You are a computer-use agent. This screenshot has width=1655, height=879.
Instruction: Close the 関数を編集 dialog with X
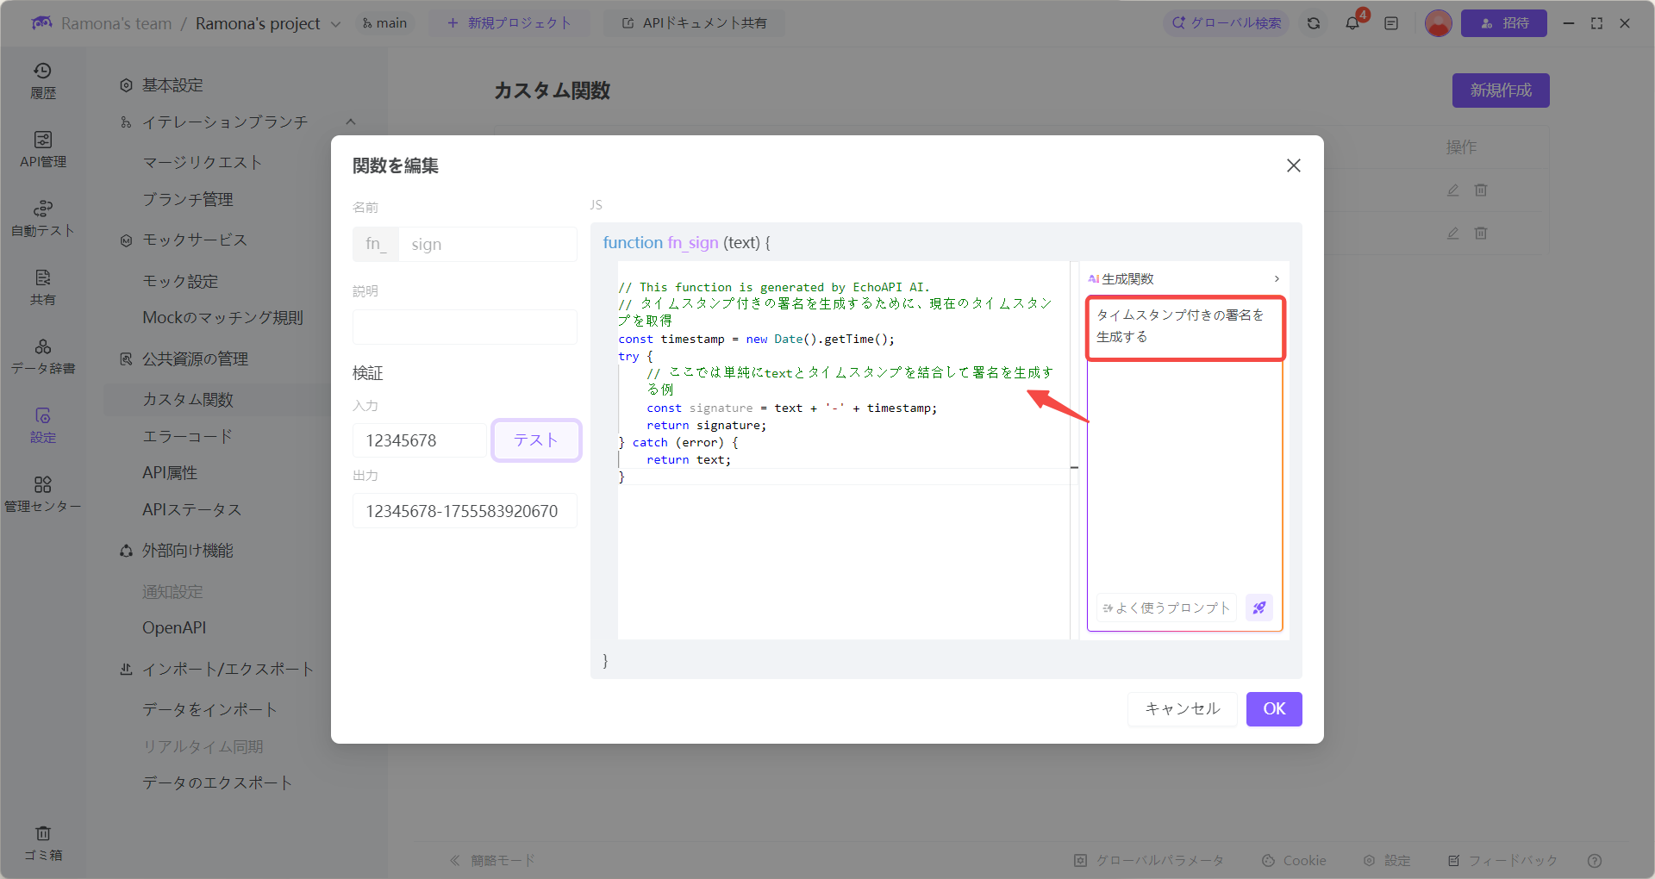click(1293, 165)
